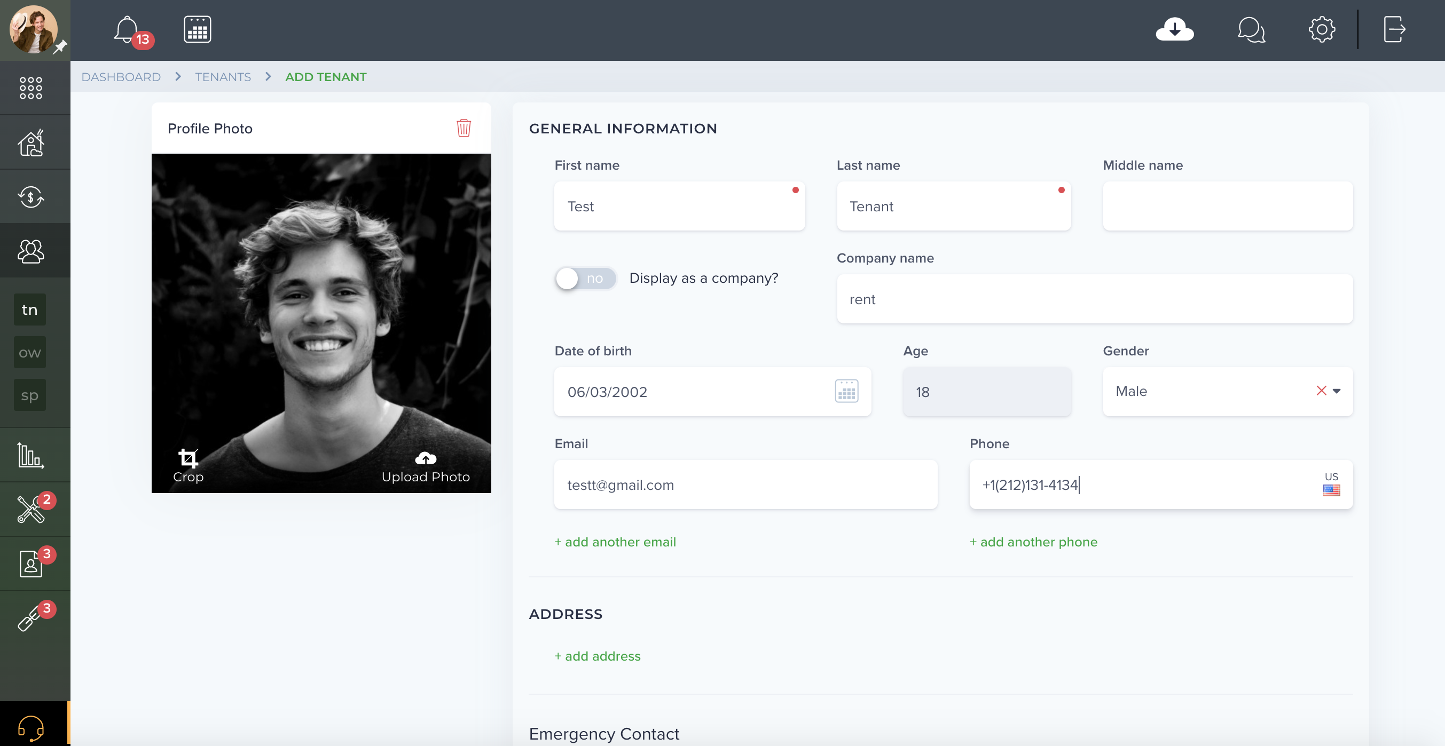The image size is (1445, 746).
Task: Click the Phone number field
Action: coord(1161,484)
